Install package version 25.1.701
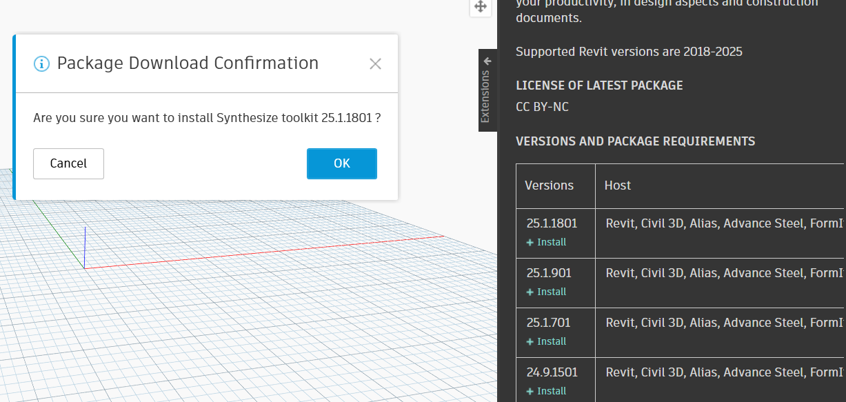846x402 pixels. point(547,341)
